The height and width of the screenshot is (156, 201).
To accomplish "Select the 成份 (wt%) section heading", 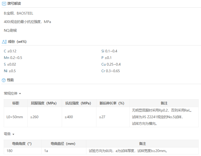I will click(17, 42).
